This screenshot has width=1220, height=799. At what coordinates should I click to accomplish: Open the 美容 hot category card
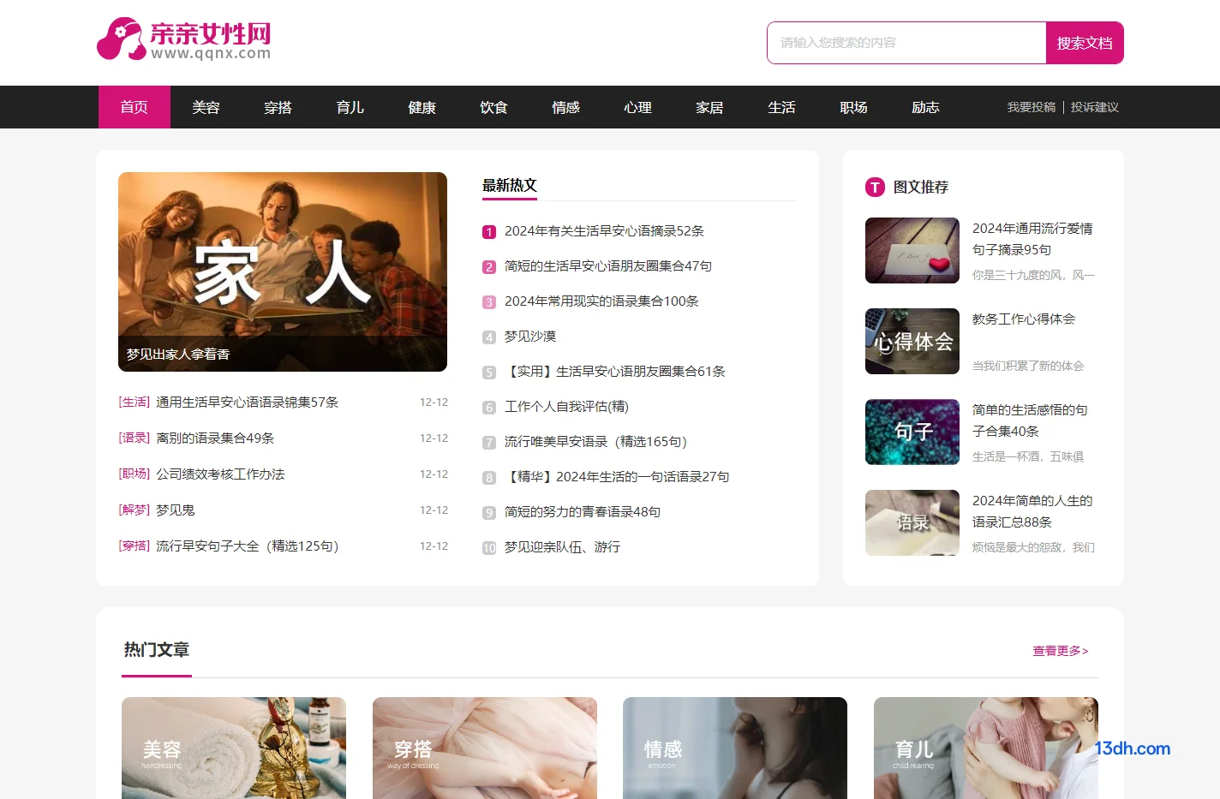pyautogui.click(x=234, y=748)
